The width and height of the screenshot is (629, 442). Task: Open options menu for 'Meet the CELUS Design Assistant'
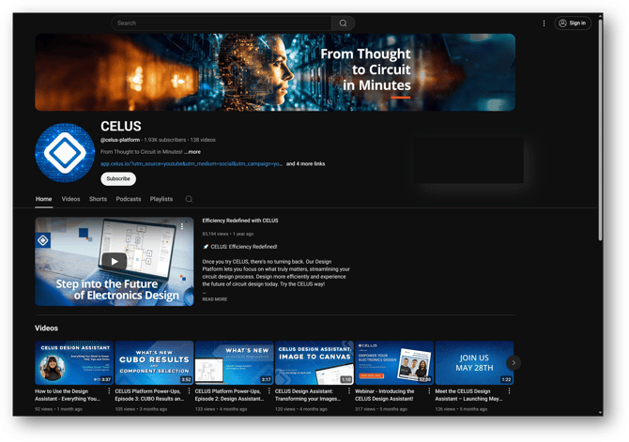click(x=509, y=391)
